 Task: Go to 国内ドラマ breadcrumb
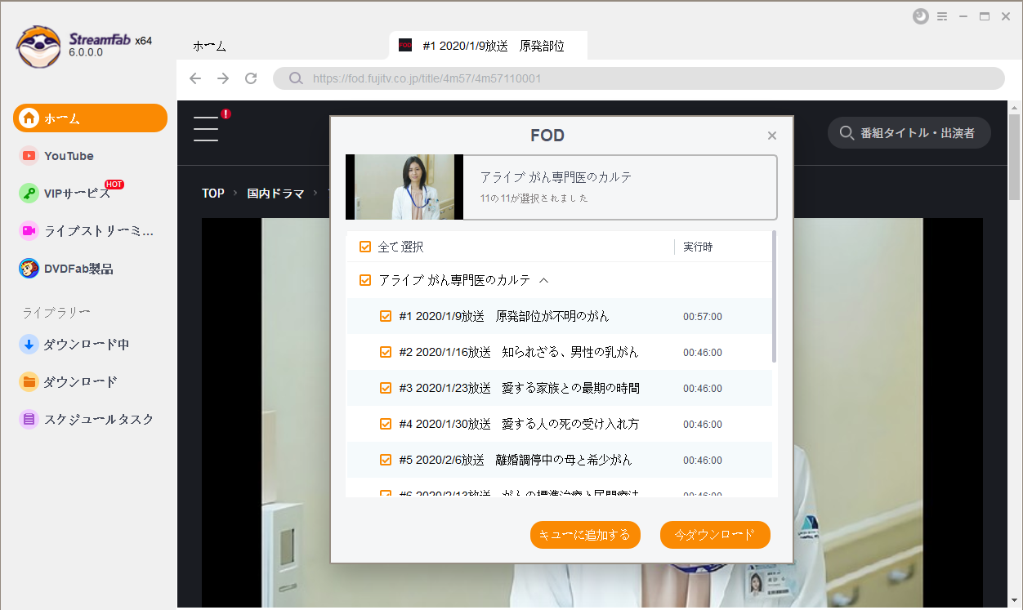coord(276,194)
